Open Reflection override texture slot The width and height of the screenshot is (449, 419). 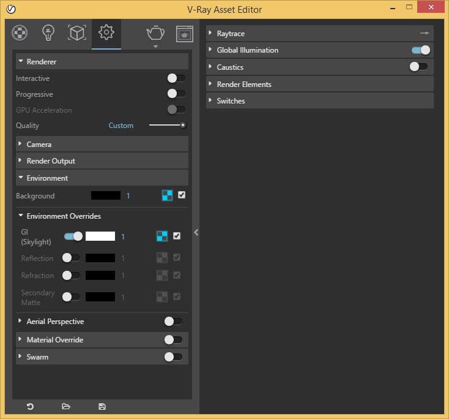[162, 258]
